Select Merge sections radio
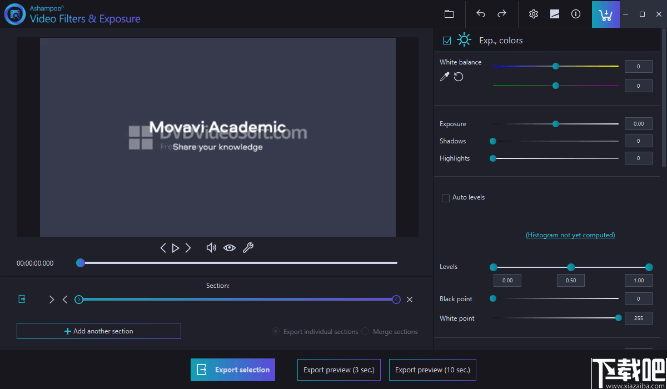667x389 pixels. point(365,331)
